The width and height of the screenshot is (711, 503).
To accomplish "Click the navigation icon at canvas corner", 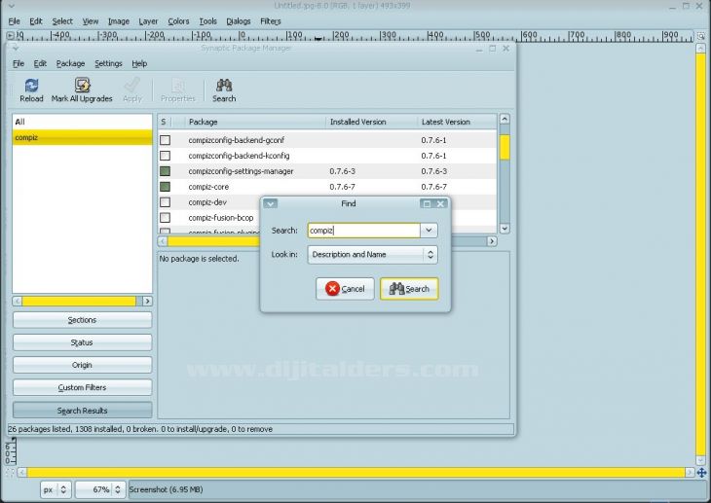I will pyautogui.click(x=701, y=472).
